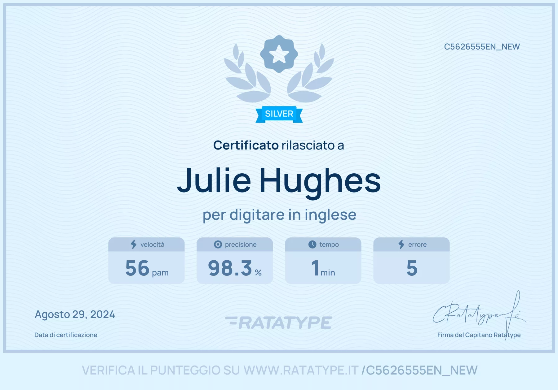Click the speed value 56 pam
The height and width of the screenshot is (390, 558).
click(x=147, y=268)
